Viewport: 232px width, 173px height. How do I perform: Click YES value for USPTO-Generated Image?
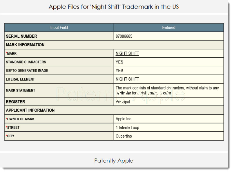click(x=119, y=70)
